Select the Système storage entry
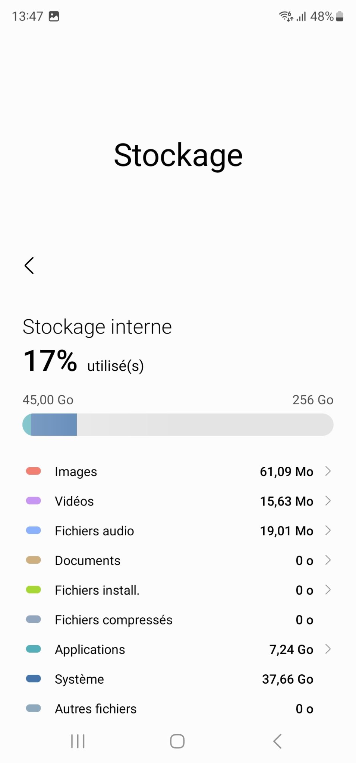Image resolution: width=356 pixels, height=763 pixels. pos(79,679)
